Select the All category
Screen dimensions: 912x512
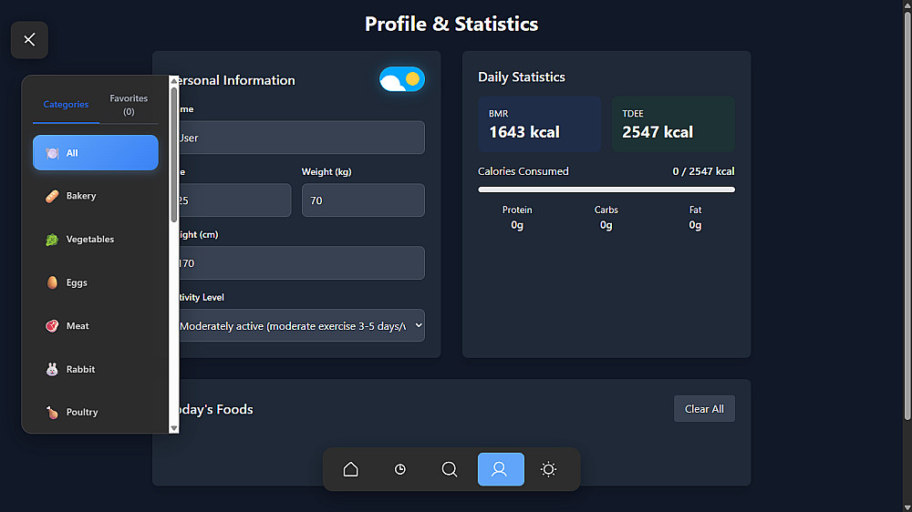click(x=96, y=153)
